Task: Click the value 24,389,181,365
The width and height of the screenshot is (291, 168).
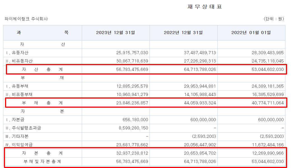Action: tap(268, 86)
